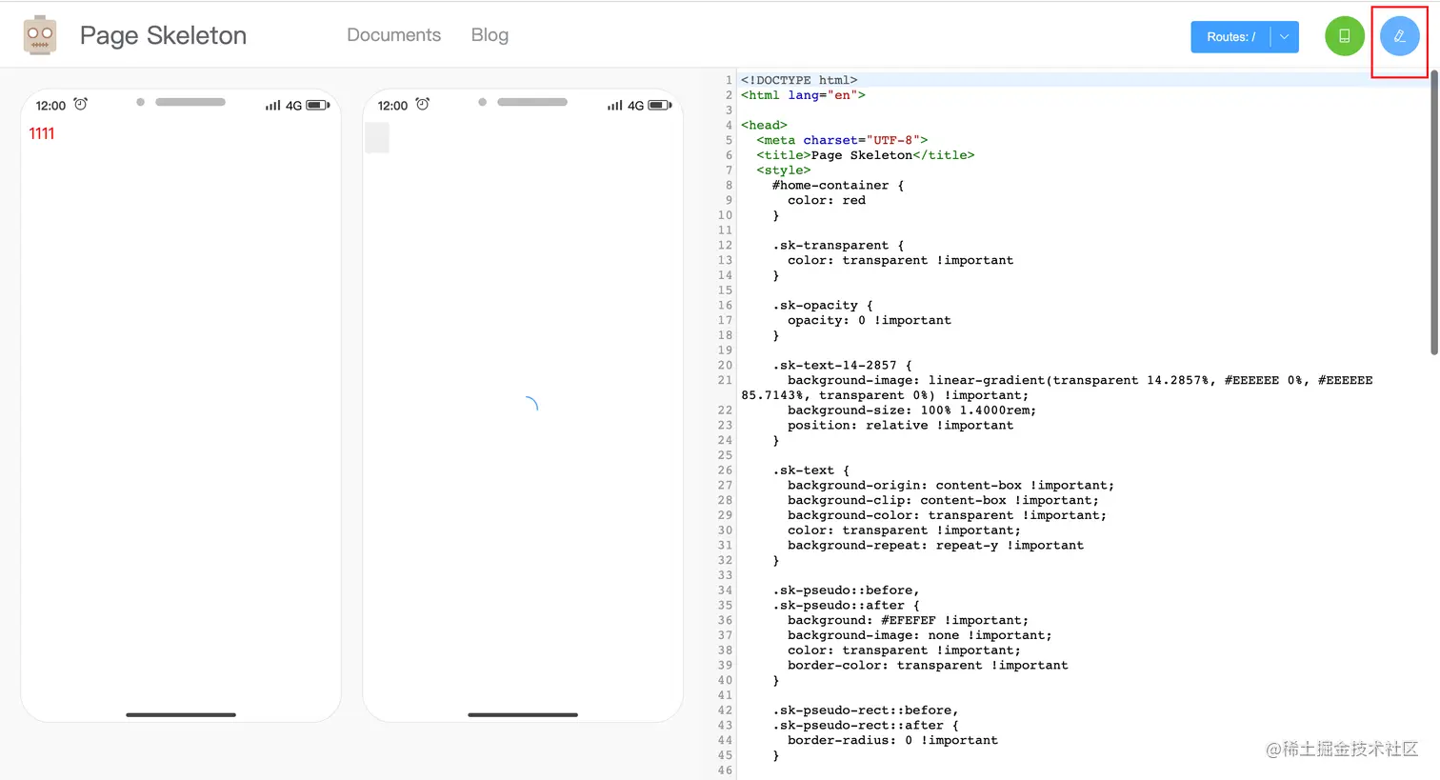
Task: Click the <html lang="en"> code line
Action: point(803,95)
